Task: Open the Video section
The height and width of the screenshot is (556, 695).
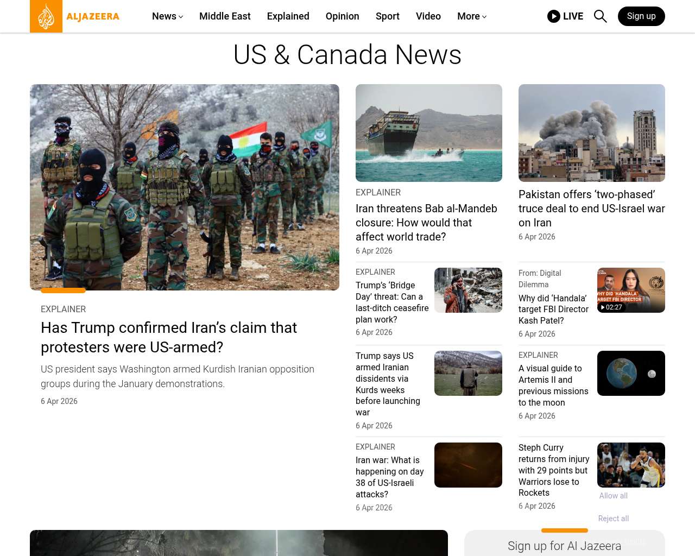Action: click(x=428, y=16)
